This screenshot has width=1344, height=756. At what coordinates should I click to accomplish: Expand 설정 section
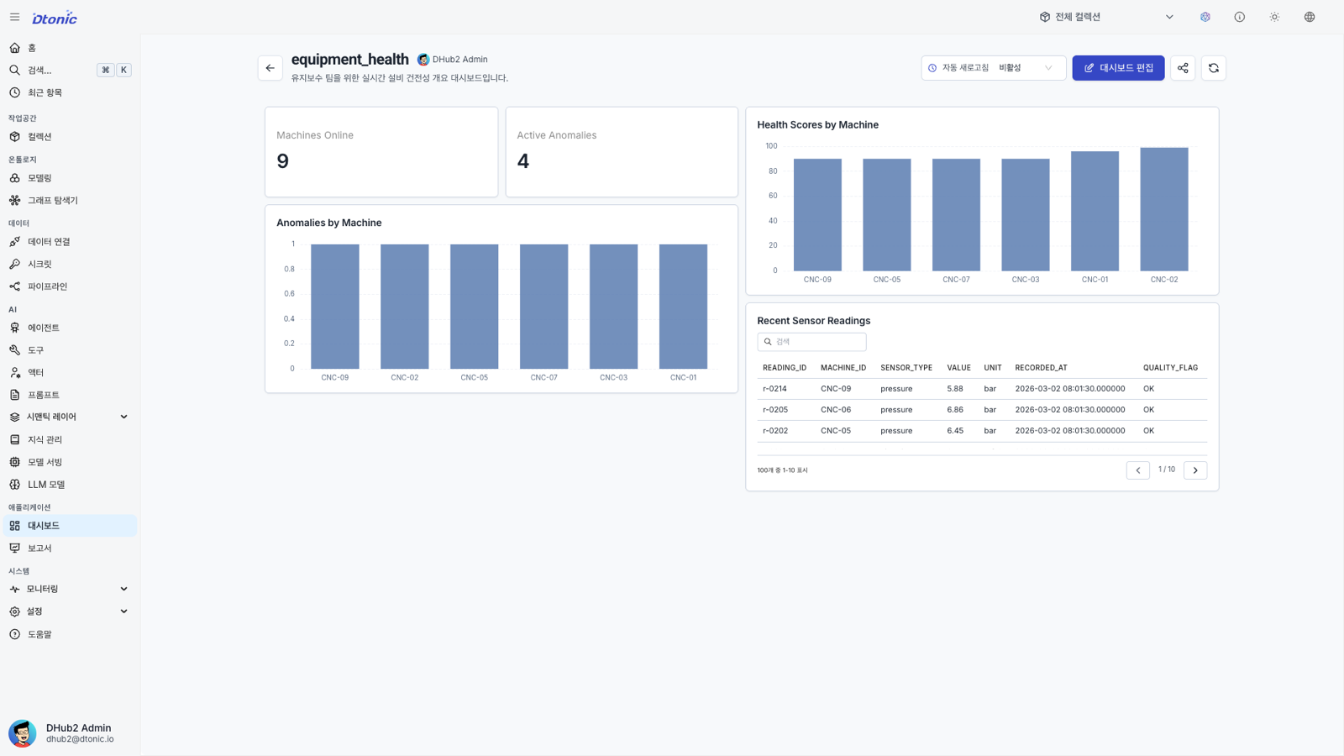point(70,612)
